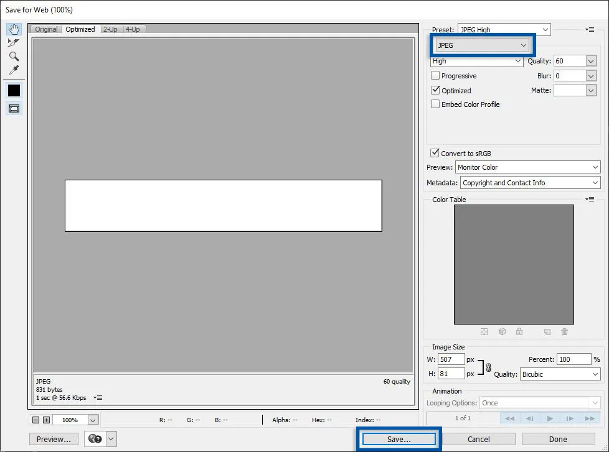609x452 pixels.
Task: Select the Hand tool
Action: point(14,29)
